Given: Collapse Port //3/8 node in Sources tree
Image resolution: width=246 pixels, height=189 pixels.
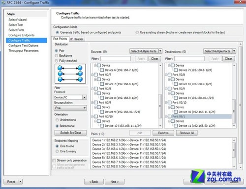Looking at the screenshot, I should click(92, 89).
